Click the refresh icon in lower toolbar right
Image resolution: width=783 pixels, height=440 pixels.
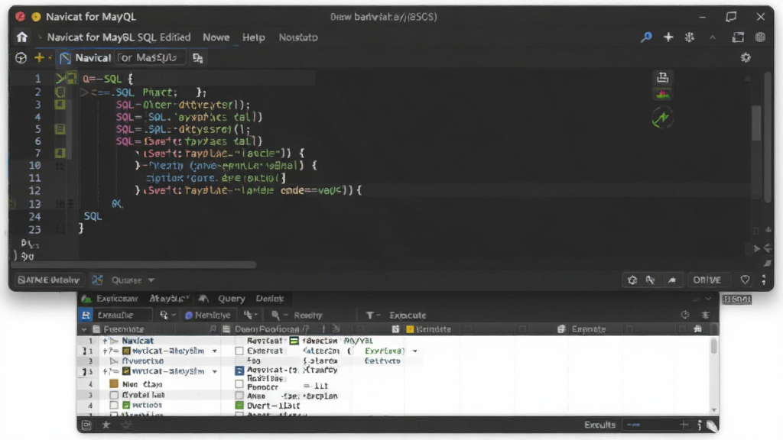685,315
